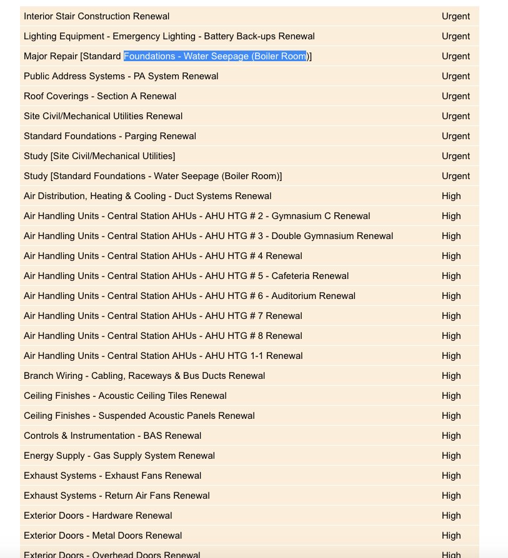Viewport: 508px width, 558px height.
Task: Click 'Site Civil/Mechanical Utilities Renewal' entry
Action: (x=103, y=116)
